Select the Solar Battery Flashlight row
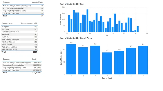This screenshot has width=163, height=91. tap(19, 39)
